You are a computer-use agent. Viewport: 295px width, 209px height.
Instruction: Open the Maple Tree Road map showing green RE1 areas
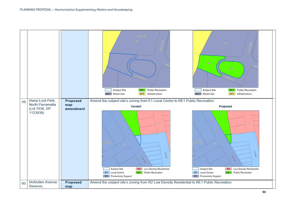pyautogui.click(x=225, y=59)
